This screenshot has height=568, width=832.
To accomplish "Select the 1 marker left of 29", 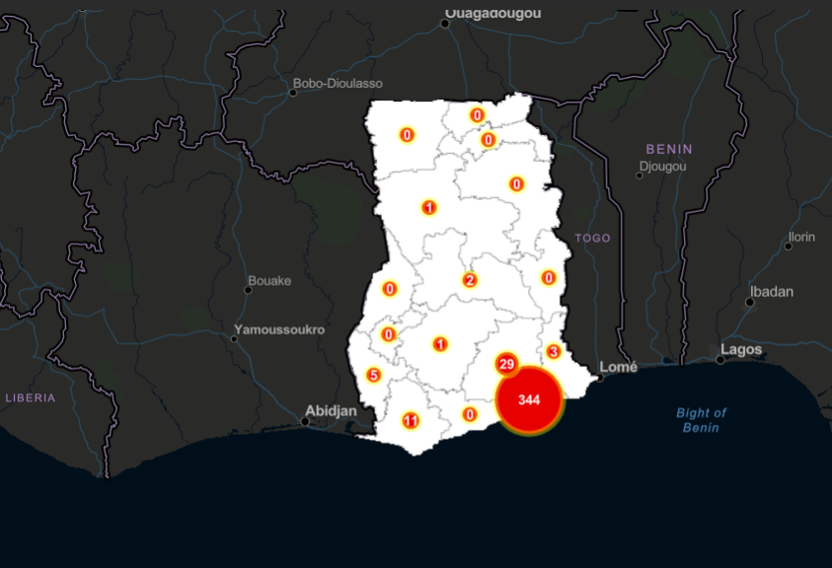I will [439, 345].
